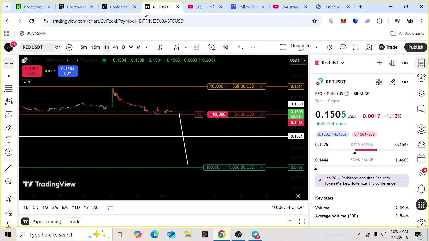Viewport: 429px width, 241px height.
Task: Open the 10:06:54 UTC+1 timezone menu
Action: pyautogui.click(x=288, y=208)
